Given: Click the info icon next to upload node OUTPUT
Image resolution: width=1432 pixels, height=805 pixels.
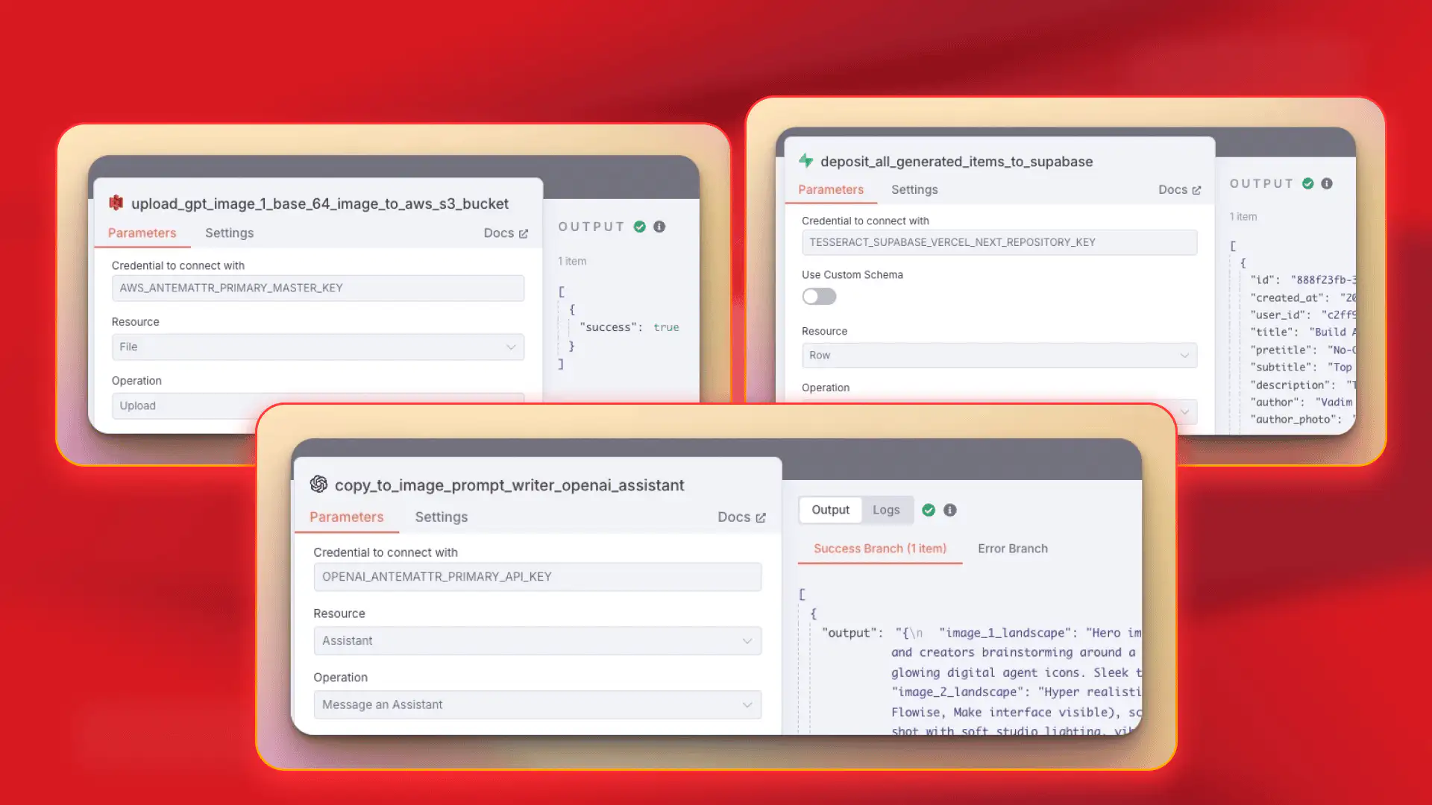Looking at the screenshot, I should pos(659,227).
